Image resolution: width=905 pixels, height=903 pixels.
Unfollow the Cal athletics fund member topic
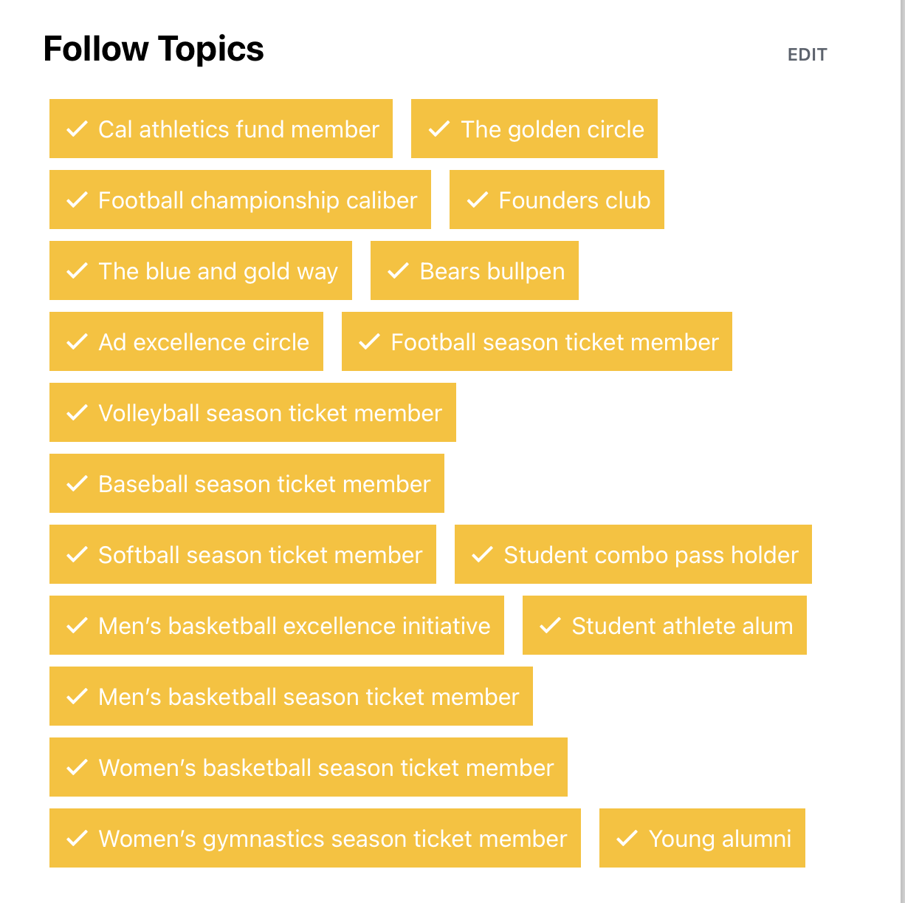click(221, 129)
